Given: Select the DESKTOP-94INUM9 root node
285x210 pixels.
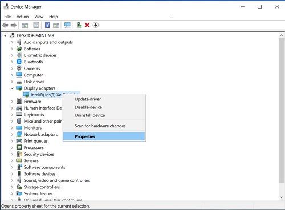Looking at the screenshot, I should click(x=35, y=35).
